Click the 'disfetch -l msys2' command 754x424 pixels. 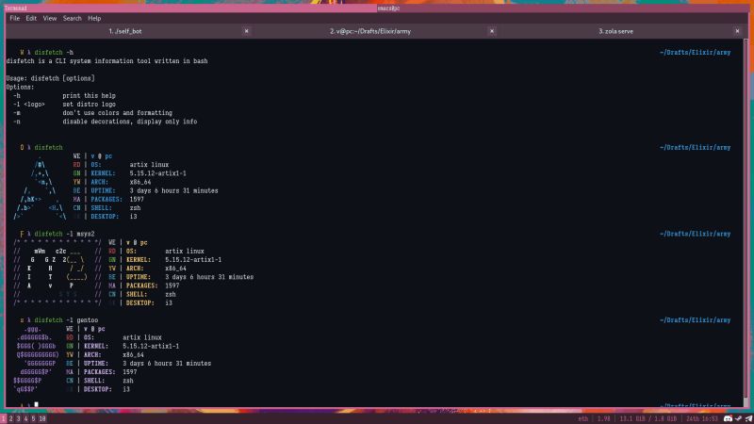pos(64,234)
